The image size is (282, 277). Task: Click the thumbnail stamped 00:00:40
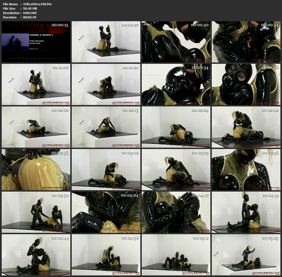(x=176, y=42)
